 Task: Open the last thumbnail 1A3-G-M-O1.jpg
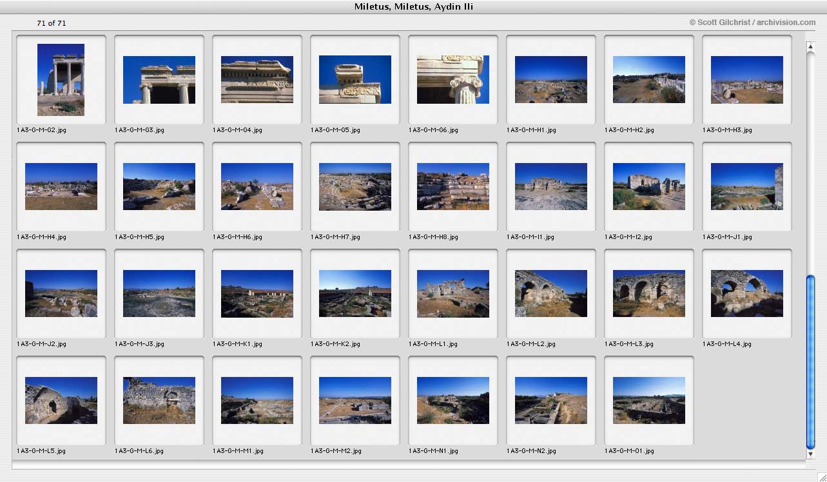[649, 401]
